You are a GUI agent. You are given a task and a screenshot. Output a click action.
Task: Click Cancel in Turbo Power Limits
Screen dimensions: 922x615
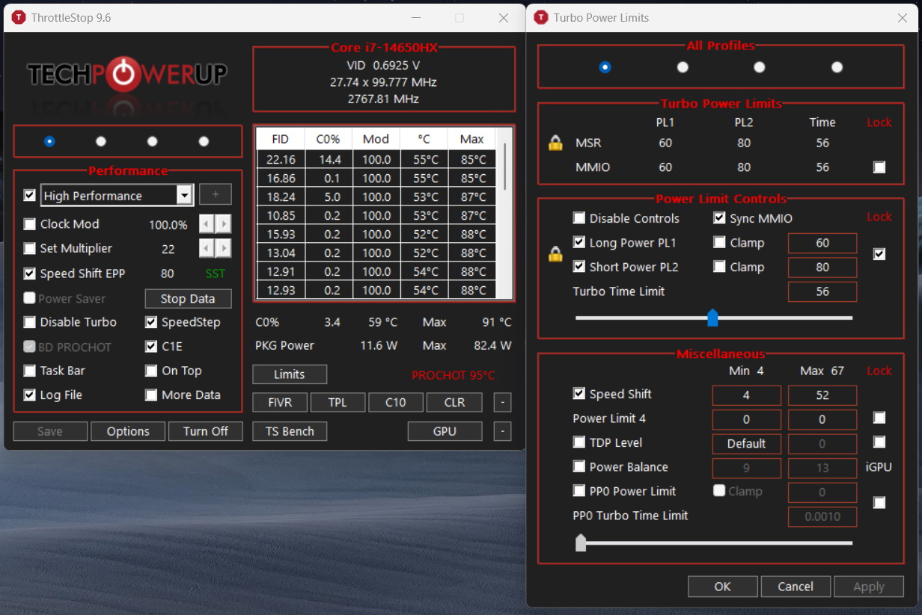point(796,587)
